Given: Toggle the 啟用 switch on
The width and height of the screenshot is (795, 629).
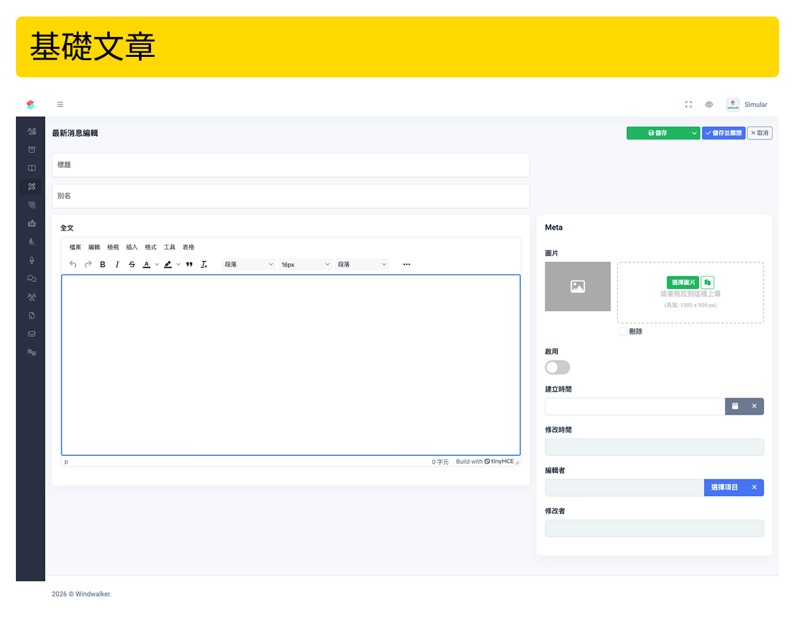Looking at the screenshot, I should pos(557,368).
